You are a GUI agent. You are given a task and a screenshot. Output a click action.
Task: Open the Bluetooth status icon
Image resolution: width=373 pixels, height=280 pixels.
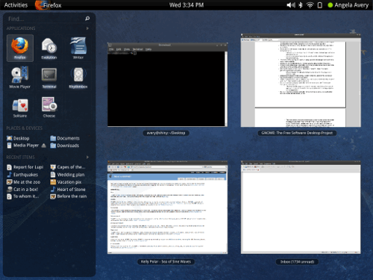[301, 5]
